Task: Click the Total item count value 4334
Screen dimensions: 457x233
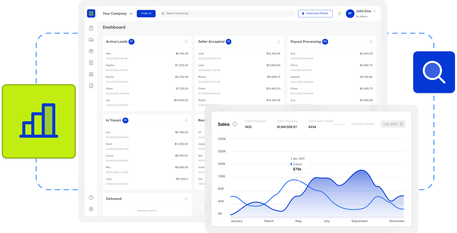Action: (x=312, y=127)
